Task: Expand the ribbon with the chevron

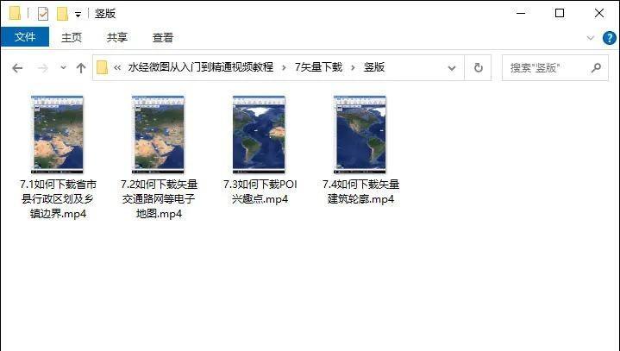Action: point(591,38)
